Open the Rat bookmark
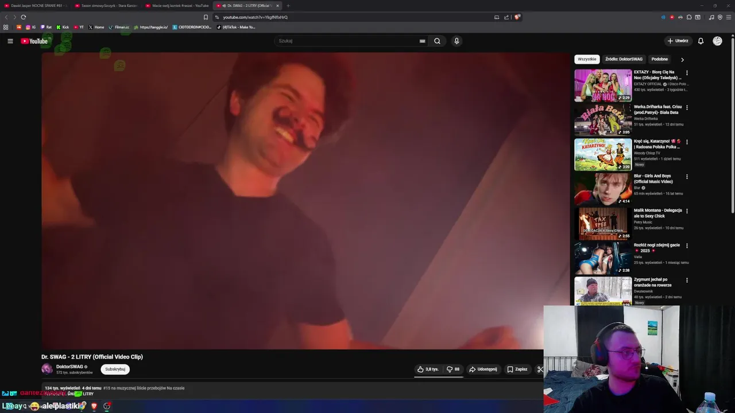The width and height of the screenshot is (735, 413). (x=46, y=27)
